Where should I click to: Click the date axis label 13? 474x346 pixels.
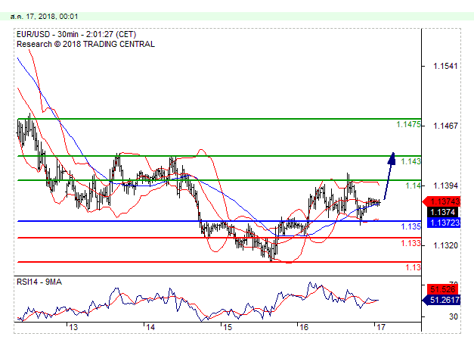(73, 327)
